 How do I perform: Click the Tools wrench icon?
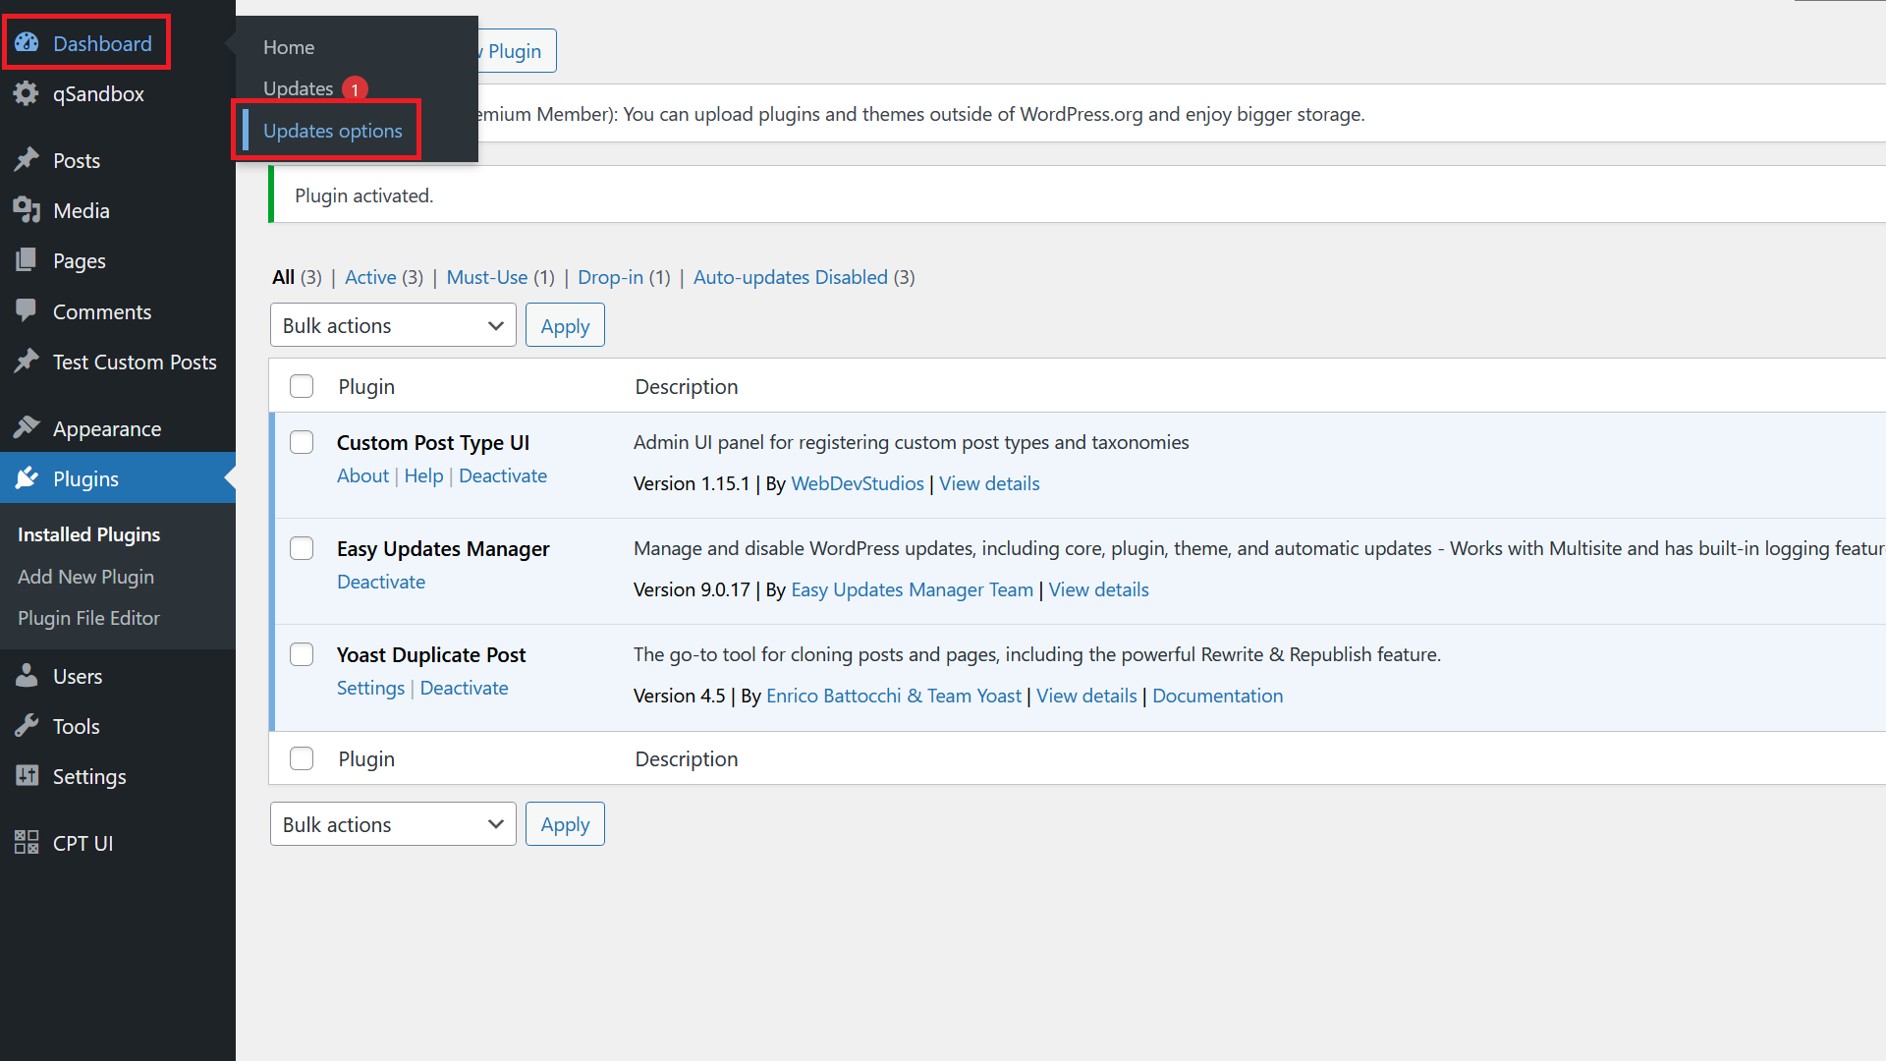point(27,726)
